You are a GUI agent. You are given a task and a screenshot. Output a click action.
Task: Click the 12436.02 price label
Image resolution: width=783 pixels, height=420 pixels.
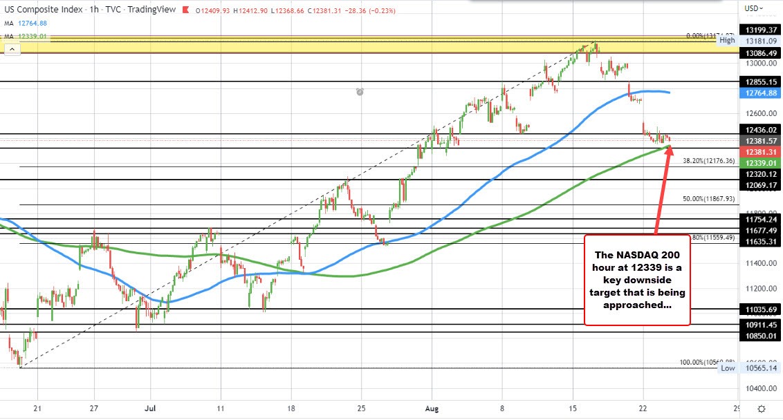[761, 130]
